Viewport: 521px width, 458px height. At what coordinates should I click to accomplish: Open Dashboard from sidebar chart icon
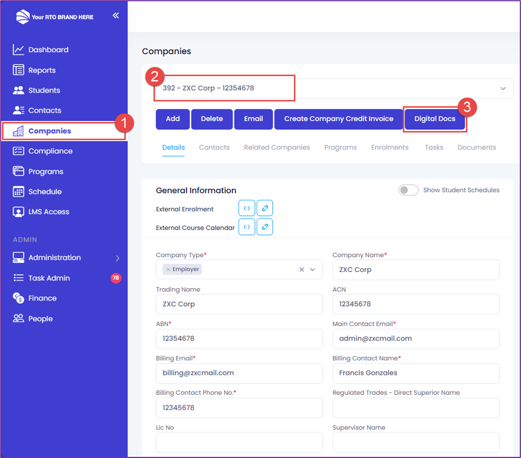click(x=19, y=50)
